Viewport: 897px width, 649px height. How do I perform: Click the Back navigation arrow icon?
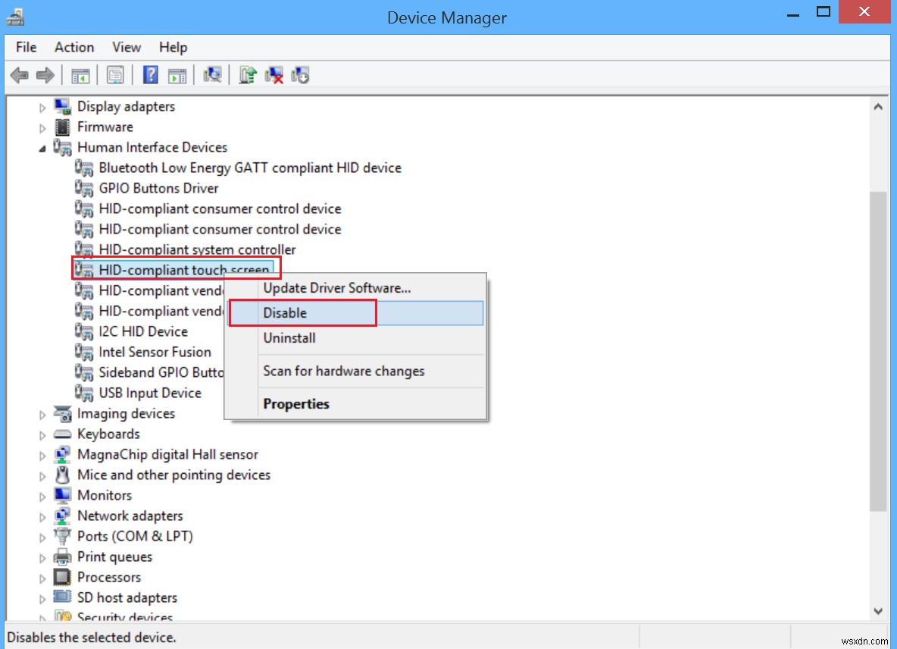[x=19, y=74]
